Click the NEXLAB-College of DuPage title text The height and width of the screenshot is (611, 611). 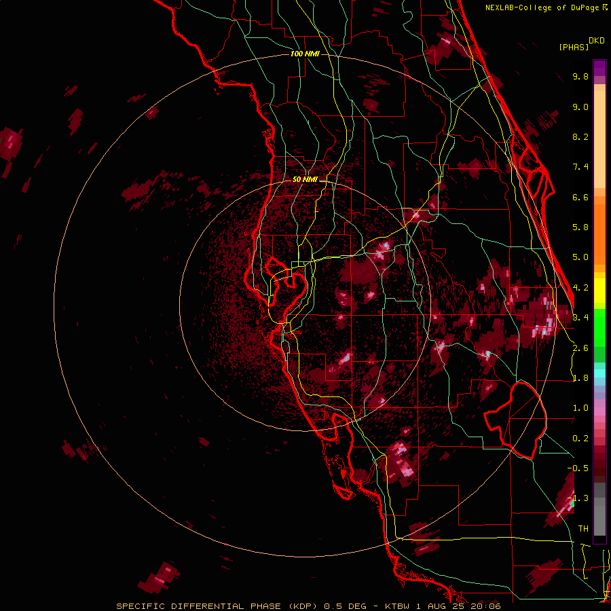[x=542, y=7]
